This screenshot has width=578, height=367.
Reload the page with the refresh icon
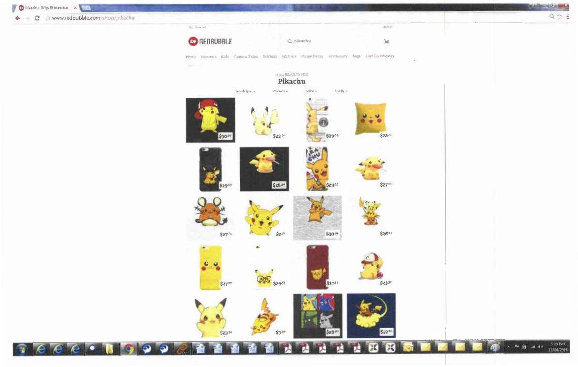(37, 18)
